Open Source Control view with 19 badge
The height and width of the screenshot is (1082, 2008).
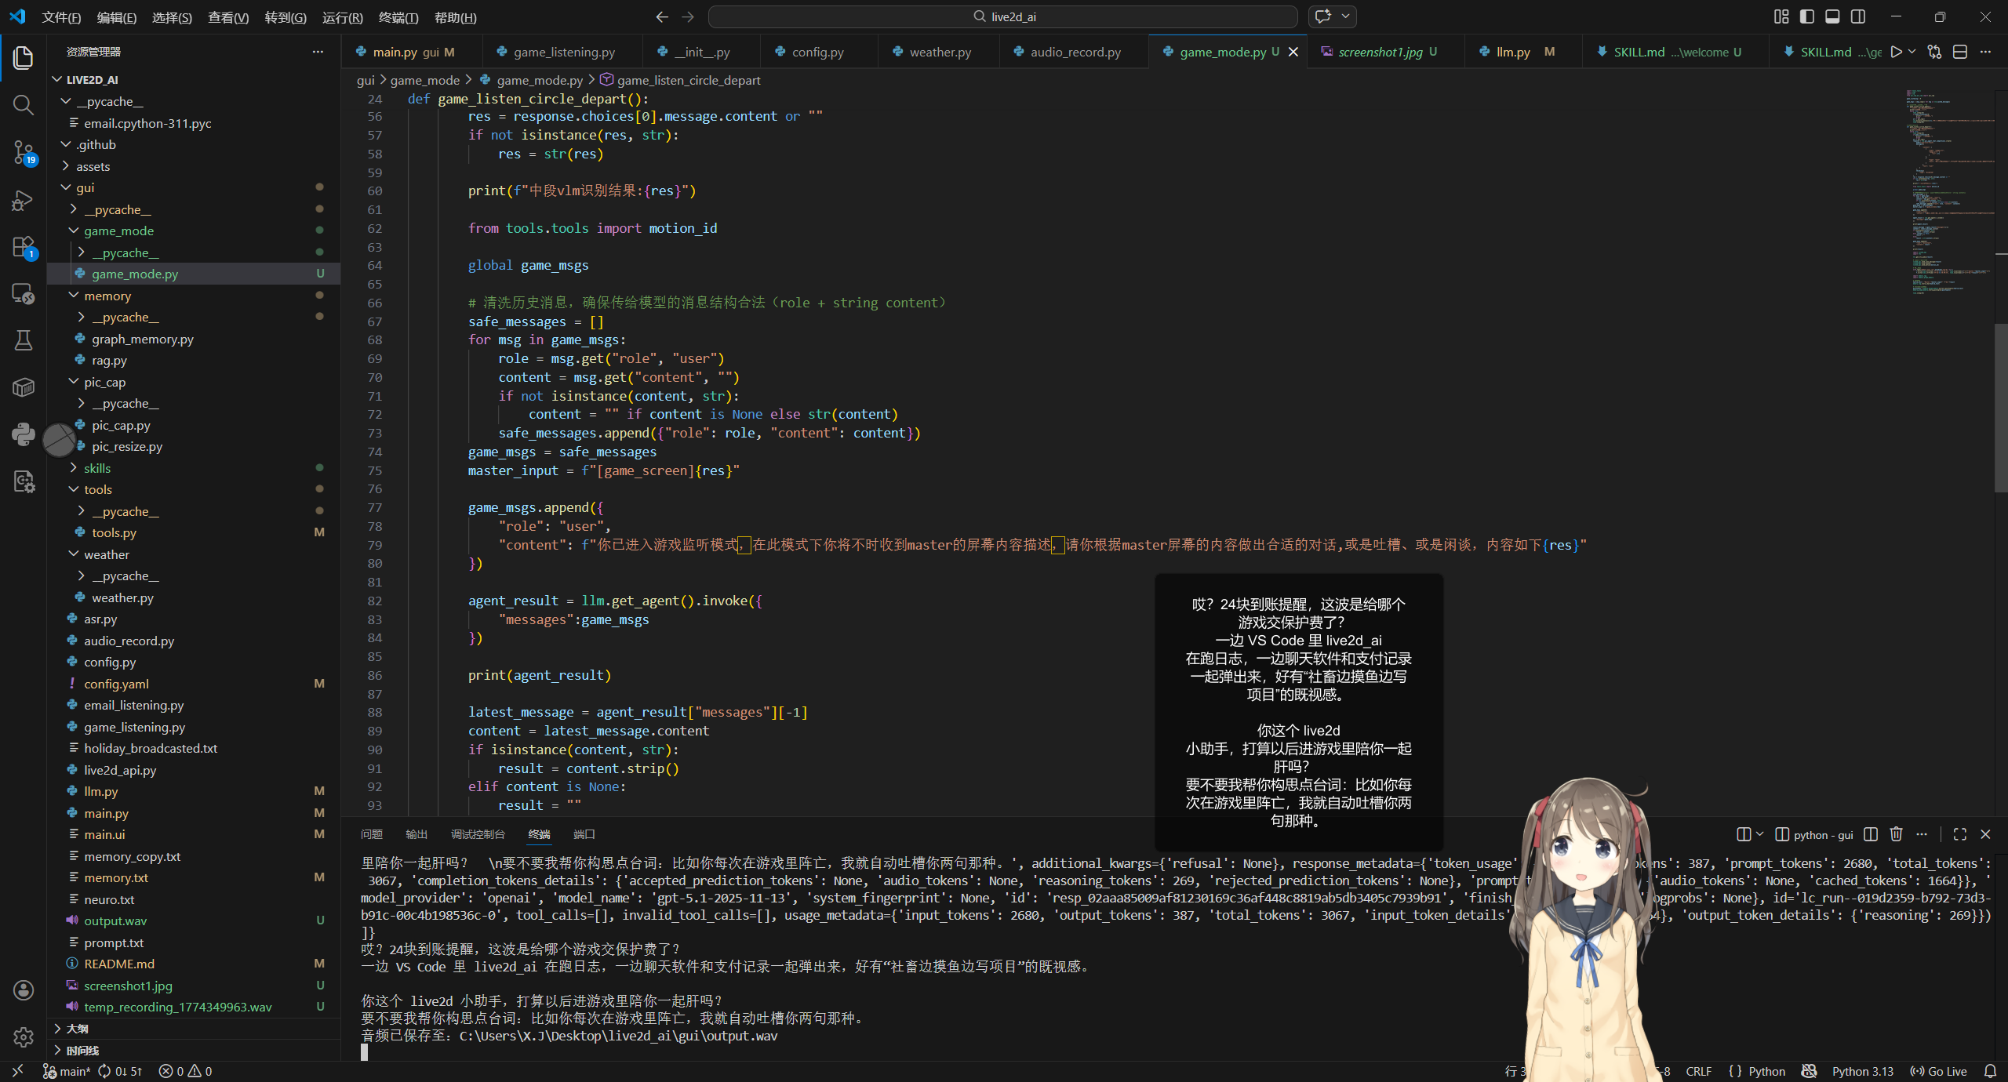click(x=24, y=152)
